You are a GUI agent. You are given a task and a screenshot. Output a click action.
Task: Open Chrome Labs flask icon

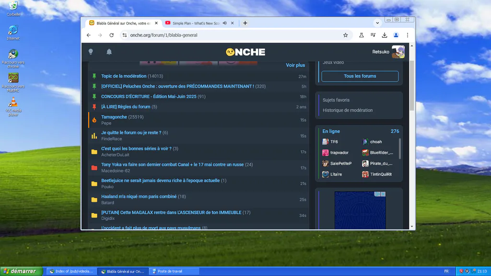tap(362, 35)
